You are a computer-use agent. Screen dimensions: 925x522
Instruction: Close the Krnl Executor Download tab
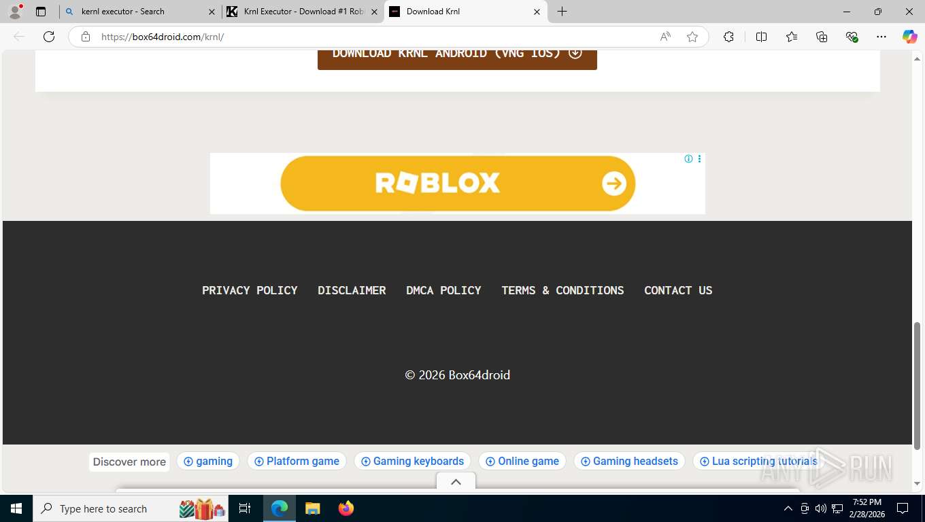click(374, 12)
